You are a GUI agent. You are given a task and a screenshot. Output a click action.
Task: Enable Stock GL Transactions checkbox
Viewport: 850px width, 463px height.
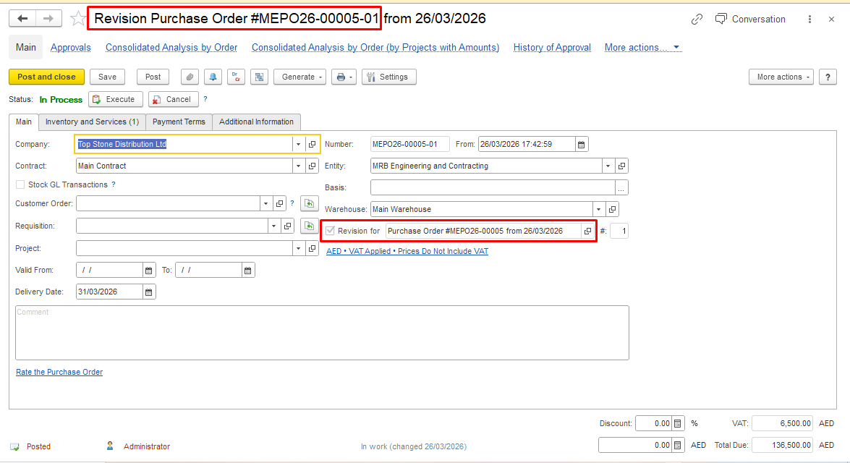(20, 184)
